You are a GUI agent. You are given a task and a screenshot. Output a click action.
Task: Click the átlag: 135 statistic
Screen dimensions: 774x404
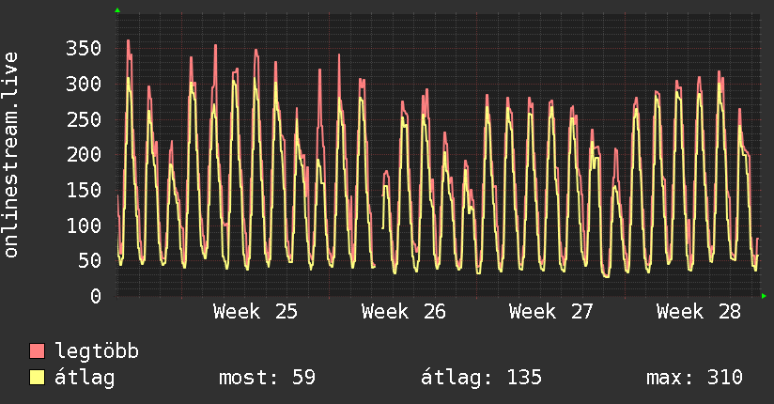tap(481, 378)
